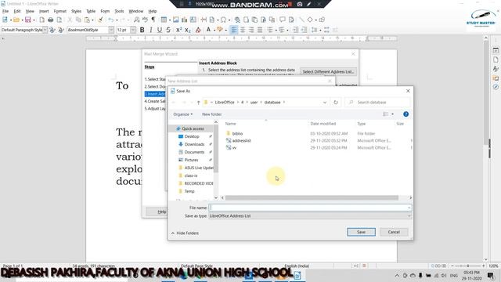Image resolution: width=501 pixels, height=282 pixels.
Task: Toggle formatting marks pilcrow icon
Action: coord(153,20)
